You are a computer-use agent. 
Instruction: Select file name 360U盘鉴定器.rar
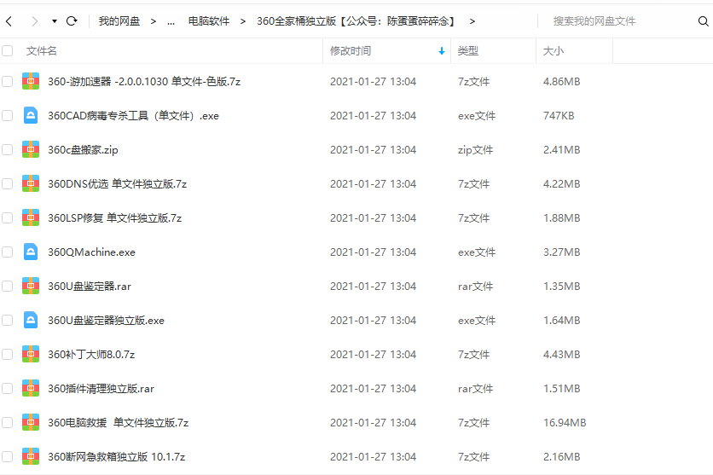point(89,286)
